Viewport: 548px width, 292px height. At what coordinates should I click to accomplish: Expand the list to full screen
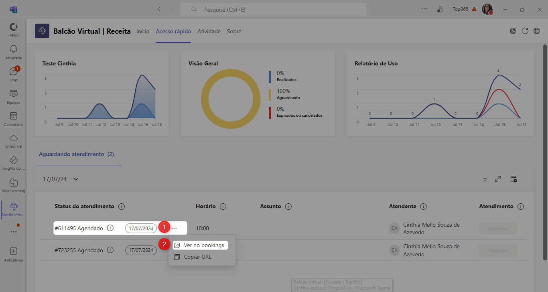[498, 179]
